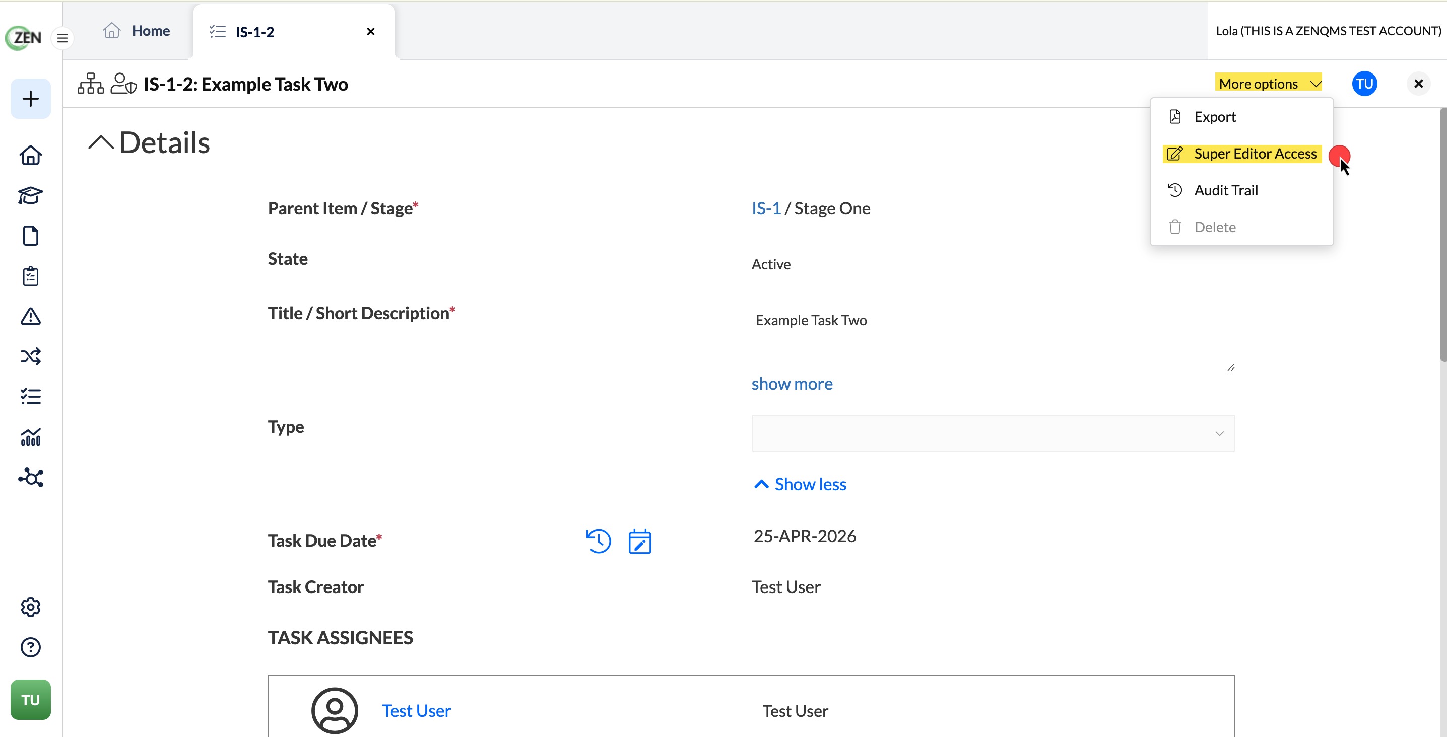Click the ZEN logo icon
This screenshot has height=737, width=1447.
pos(24,38)
